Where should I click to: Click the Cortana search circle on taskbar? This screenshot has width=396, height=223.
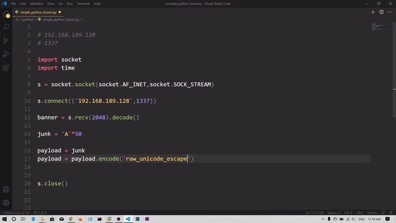tap(14, 219)
